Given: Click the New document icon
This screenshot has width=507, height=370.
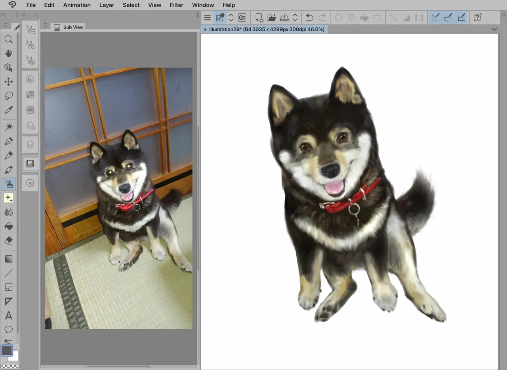Looking at the screenshot, I should tap(259, 17).
